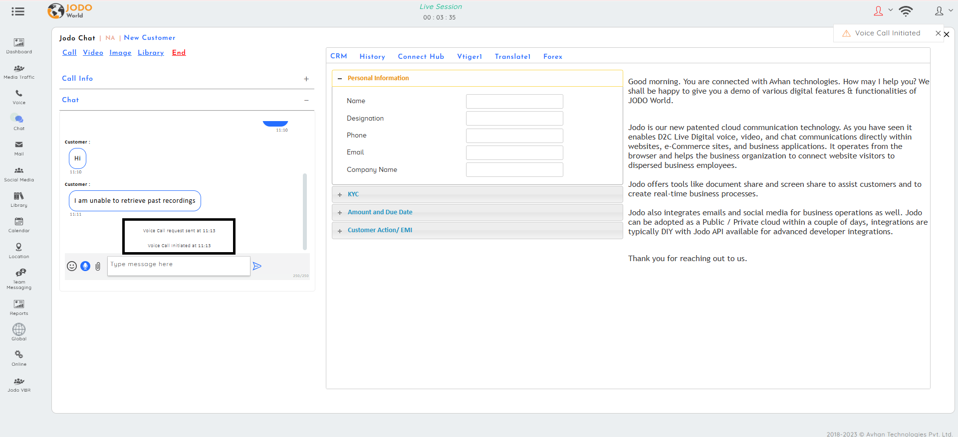The height and width of the screenshot is (437, 958).
Task: Open Dashboard from the sidebar
Action: point(19,46)
